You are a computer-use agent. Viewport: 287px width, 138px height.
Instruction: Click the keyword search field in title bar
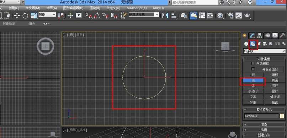195,2
